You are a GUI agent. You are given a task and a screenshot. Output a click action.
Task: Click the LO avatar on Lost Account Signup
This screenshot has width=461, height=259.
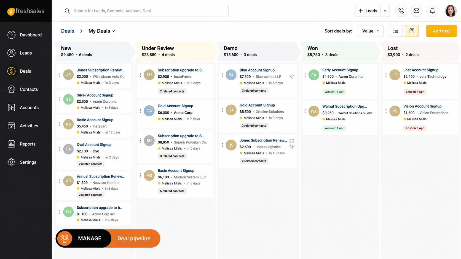pos(395,75)
